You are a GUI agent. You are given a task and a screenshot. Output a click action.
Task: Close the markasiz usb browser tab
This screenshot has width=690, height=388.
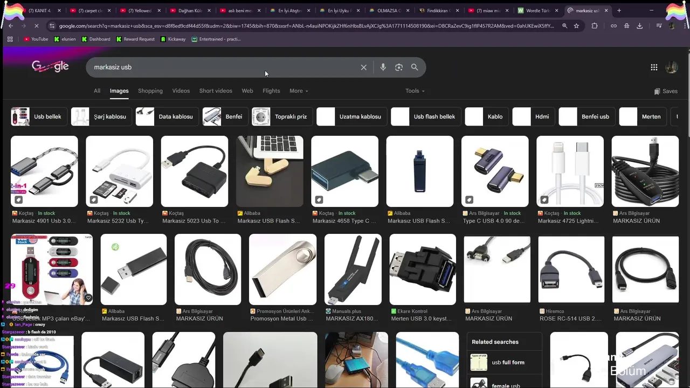[607, 10]
